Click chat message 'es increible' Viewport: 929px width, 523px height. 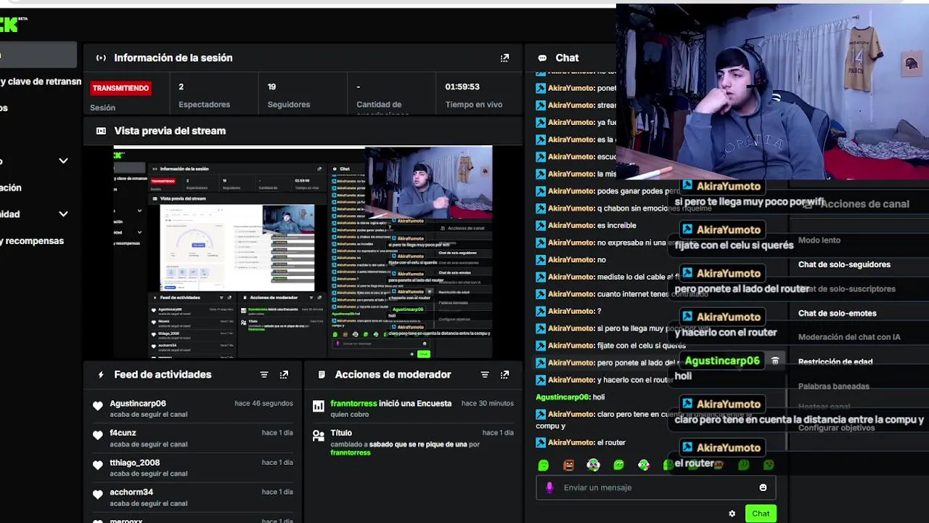pyautogui.click(x=616, y=225)
